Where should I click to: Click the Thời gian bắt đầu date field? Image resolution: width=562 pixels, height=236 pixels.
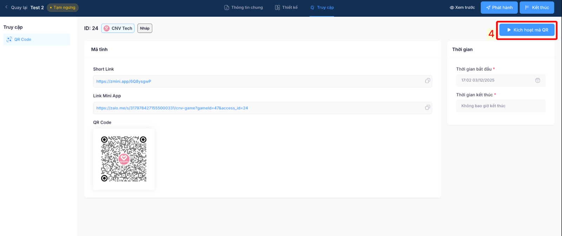[501, 80]
